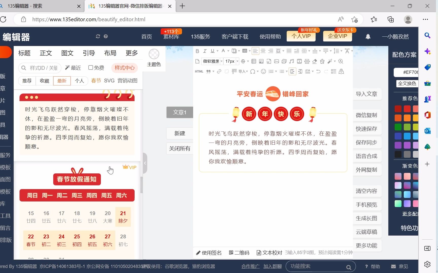Open Edge Copilot sparkle sidebar icon
Screen dimensions: 438x273
tap(427, 51)
